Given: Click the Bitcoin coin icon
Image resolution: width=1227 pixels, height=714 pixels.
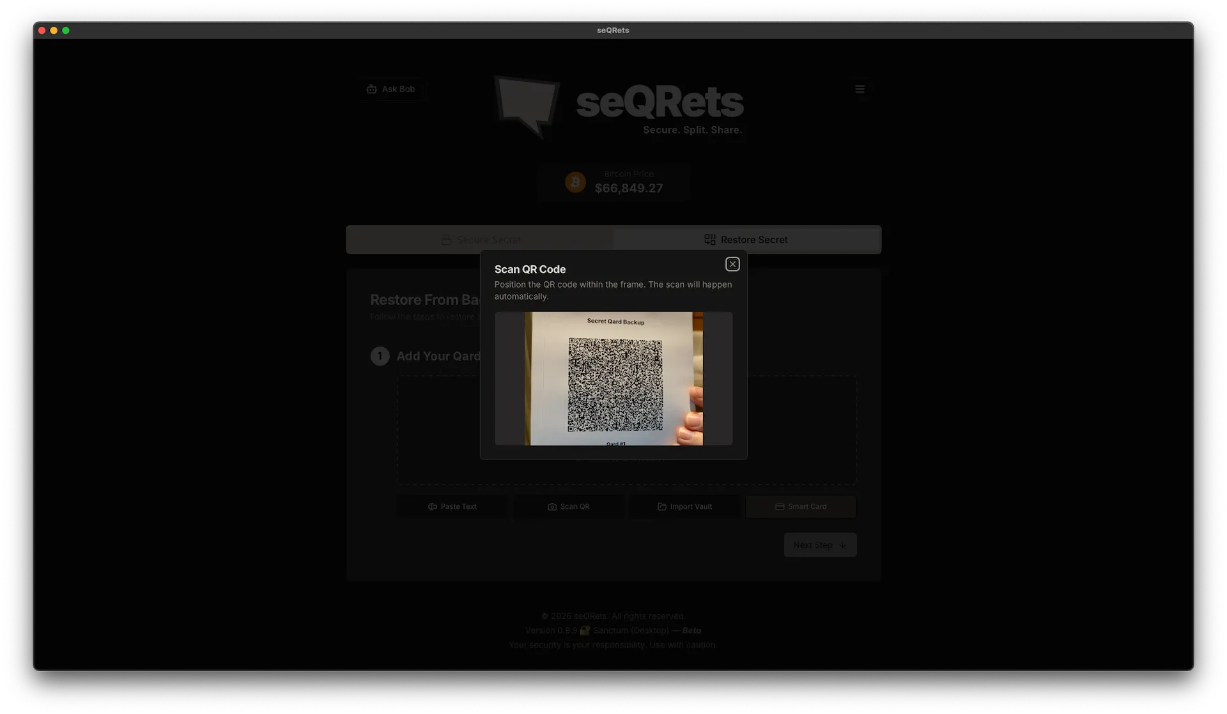Looking at the screenshot, I should (575, 182).
